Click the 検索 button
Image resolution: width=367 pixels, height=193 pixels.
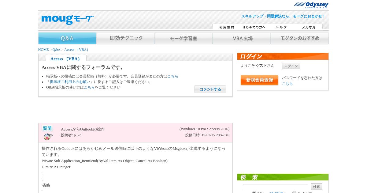click(x=317, y=187)
